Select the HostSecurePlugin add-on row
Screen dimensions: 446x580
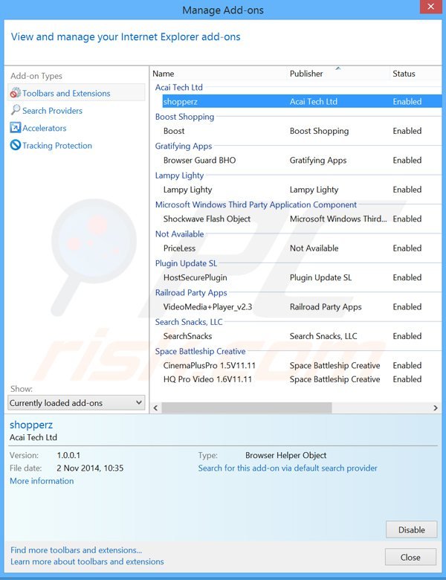click(302, 277)
